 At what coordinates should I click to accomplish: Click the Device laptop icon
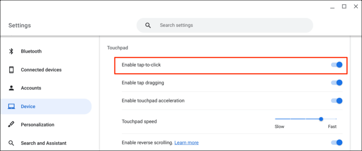coord(11,107)
